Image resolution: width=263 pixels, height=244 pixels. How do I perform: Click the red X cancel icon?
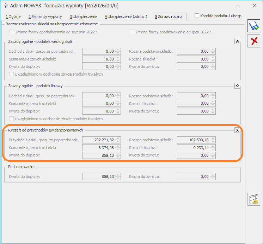254,41
